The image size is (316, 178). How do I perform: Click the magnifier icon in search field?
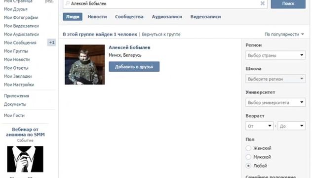click(68, 3)
